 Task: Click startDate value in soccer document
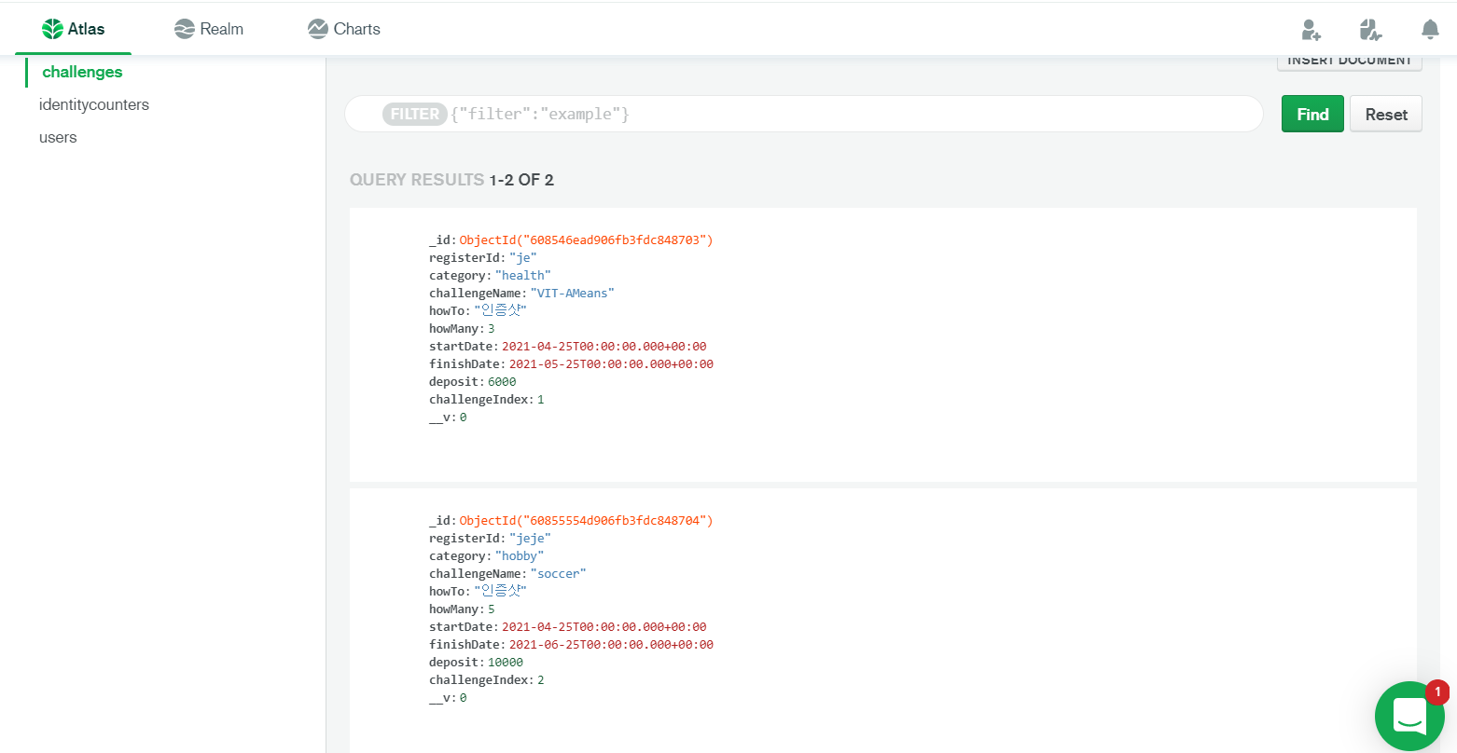click(x=604, y=626)
